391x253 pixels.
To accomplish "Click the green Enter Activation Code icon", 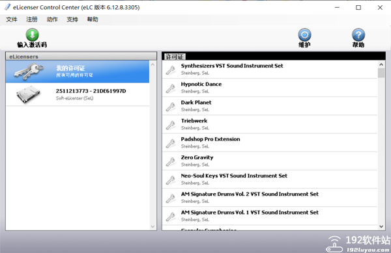I will click(x=32, y=34).
